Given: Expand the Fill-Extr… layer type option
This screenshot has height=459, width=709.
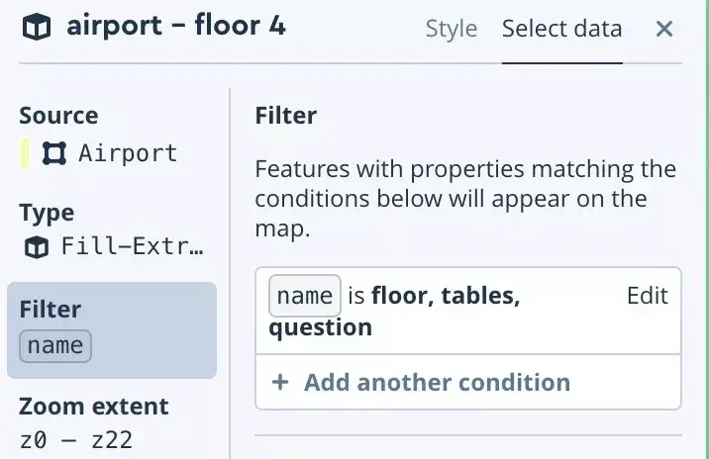Looking at the screenshot, I should coord(133,247).
